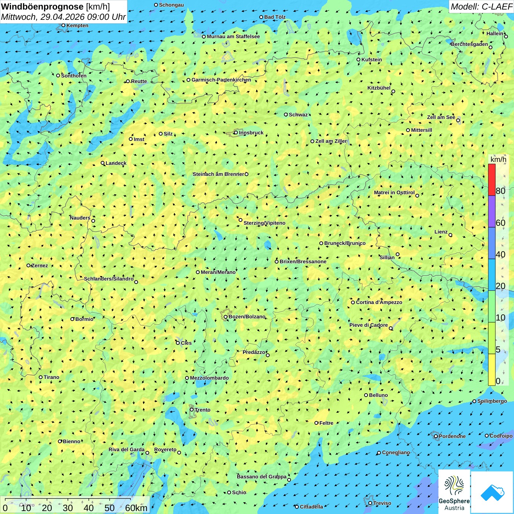Click the Bormio label
Image resolution: width=514 pixels, height=514 pixels.
(84, 319)
